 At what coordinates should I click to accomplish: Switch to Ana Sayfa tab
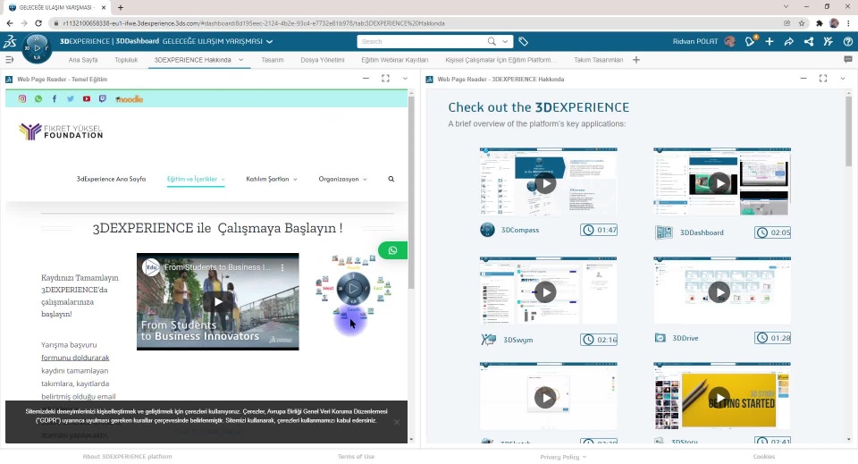point(83,60)
